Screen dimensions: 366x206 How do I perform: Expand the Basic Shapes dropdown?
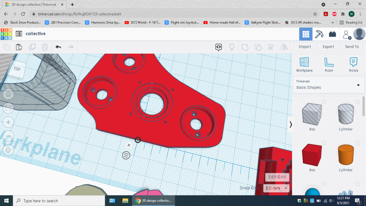pyautogui.click(x=358, y=85)
